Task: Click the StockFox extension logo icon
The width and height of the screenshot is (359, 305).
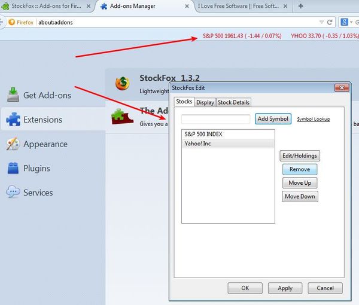Action: pos(123,83)
